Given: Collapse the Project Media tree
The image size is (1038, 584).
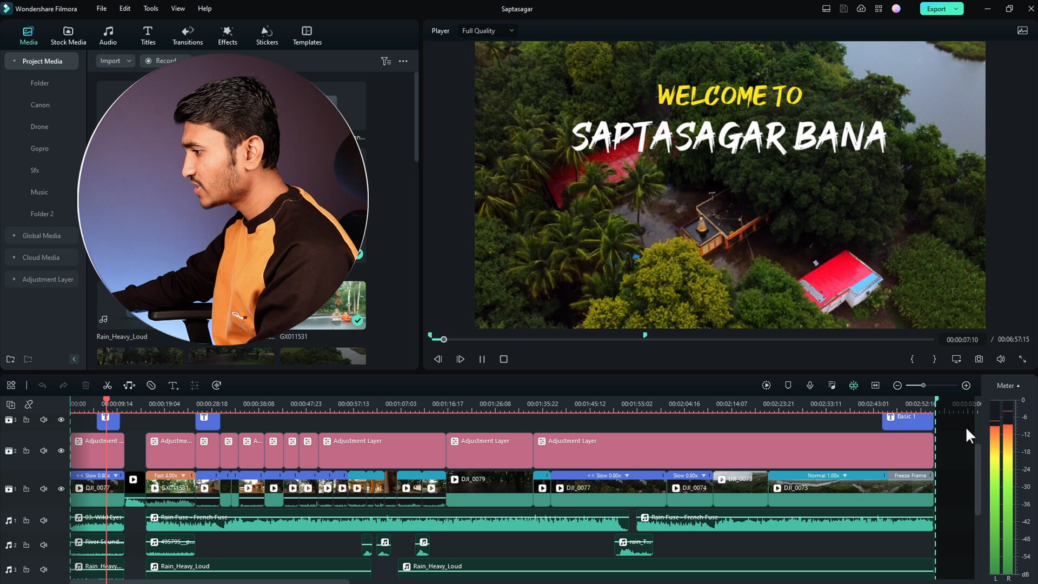Looking at the screenshot, I should tap(14, 61).
